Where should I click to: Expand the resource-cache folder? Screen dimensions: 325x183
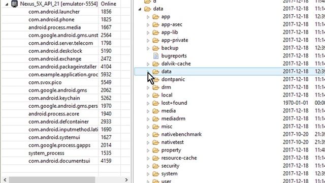pos(148,159)
